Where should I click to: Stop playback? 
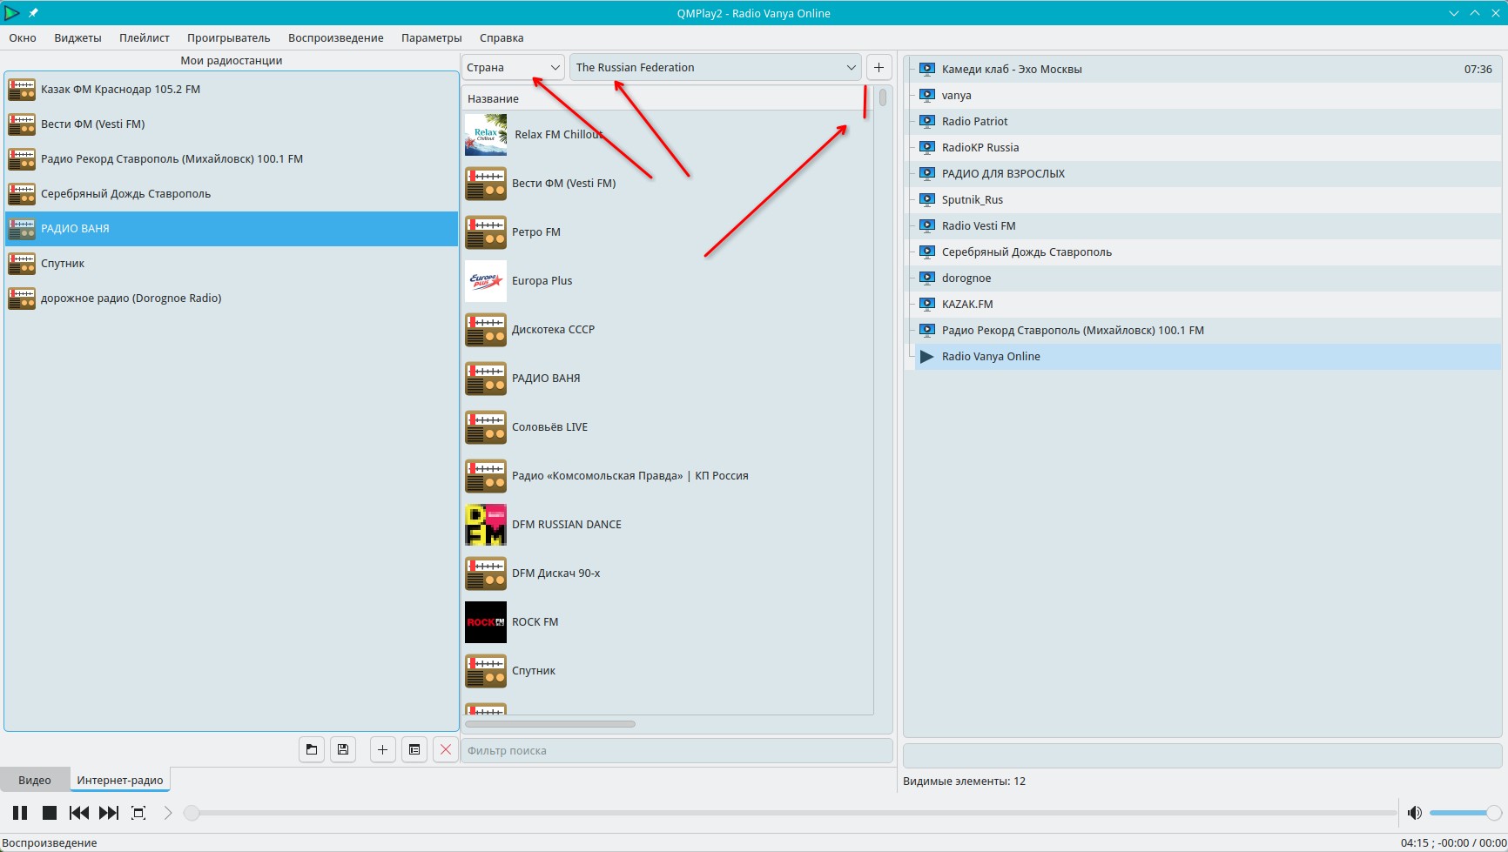pos(50,813)
